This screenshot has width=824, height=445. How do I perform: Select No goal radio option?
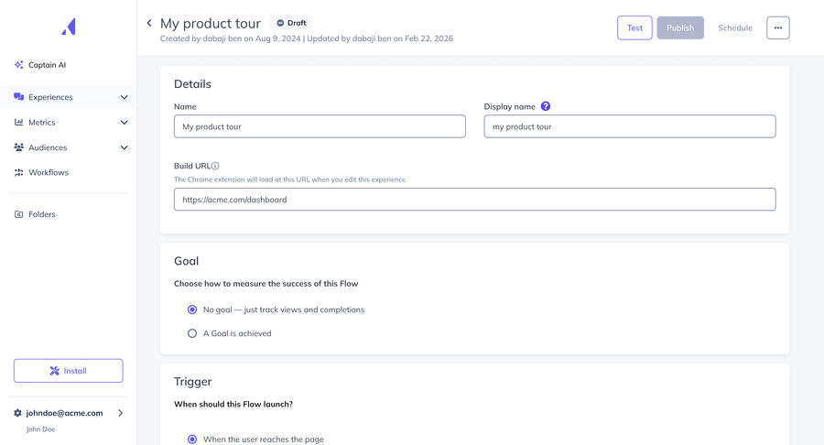(192, 309)
